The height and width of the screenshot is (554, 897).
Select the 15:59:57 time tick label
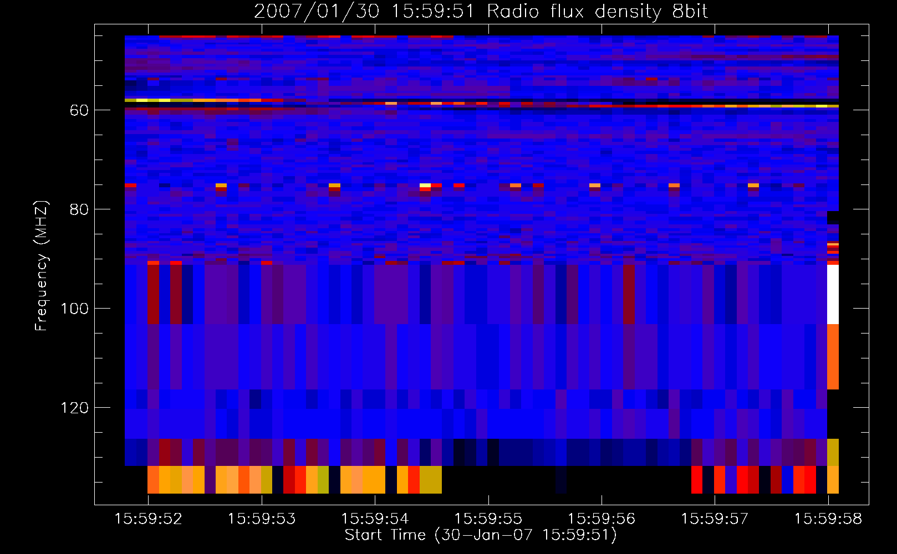coord(715,519)
